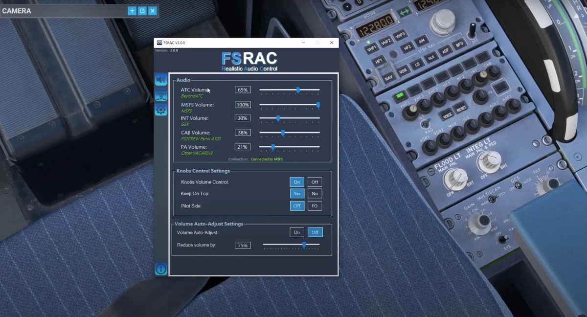Open the speaker audio page in FSRAC sidebar
587x317 pixels.
[x=161, y=79]
